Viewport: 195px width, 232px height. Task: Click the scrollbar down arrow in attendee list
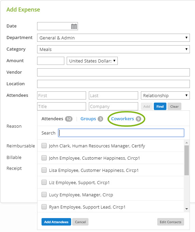(x=187, y=209)
